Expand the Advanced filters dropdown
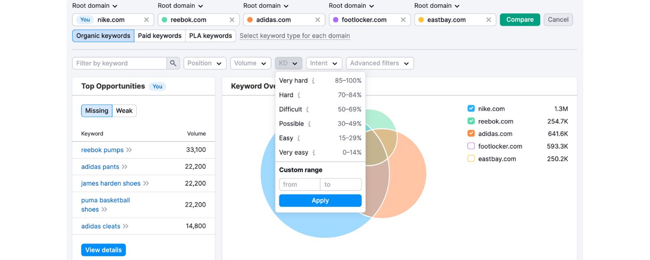This screenshot has width=650, height=260. [380, 63]
